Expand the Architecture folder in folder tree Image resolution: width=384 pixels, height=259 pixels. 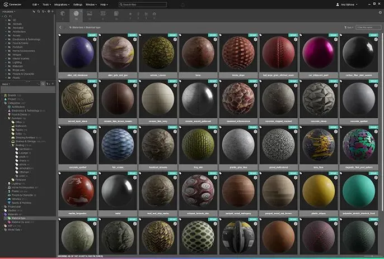pos(4,32)
